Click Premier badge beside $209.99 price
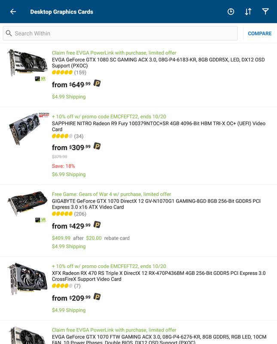This screenshot has width=277, height=344. pyautogui.click(x=97, y=297)
